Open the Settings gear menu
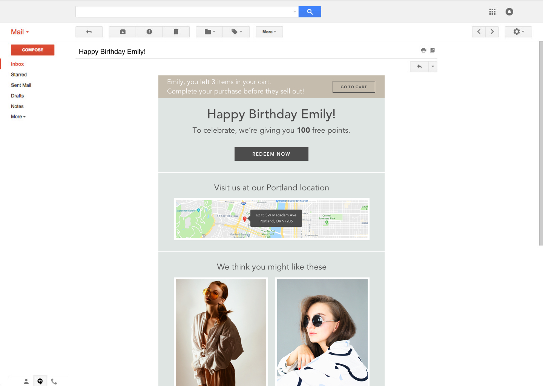543x386 pixels. click(518, 32)
